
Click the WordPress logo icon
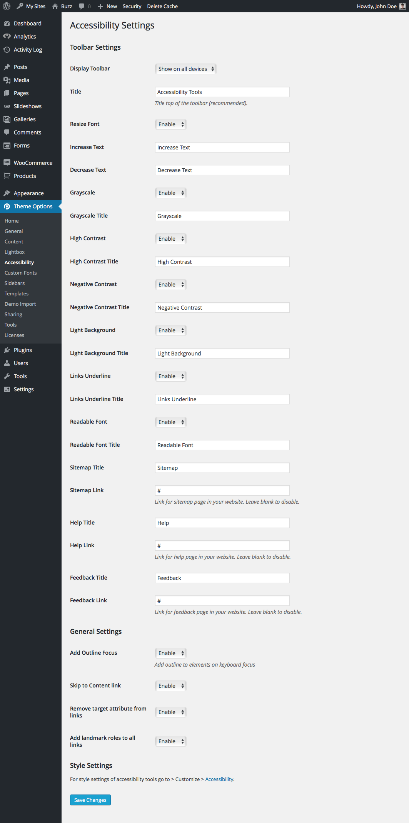[7, 6]
